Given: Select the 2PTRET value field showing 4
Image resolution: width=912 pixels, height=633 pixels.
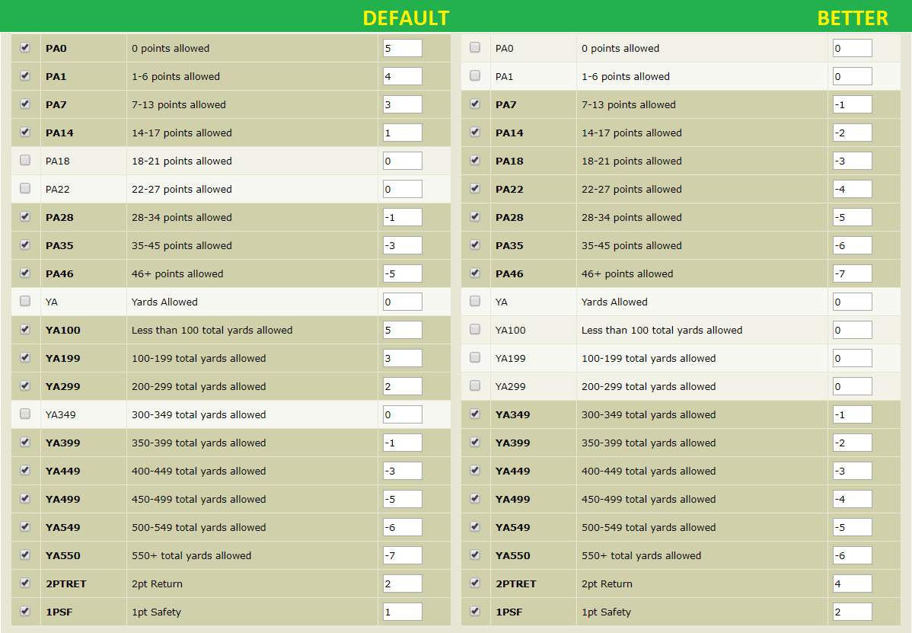Looking at the screenshot, I should [852, 583].
